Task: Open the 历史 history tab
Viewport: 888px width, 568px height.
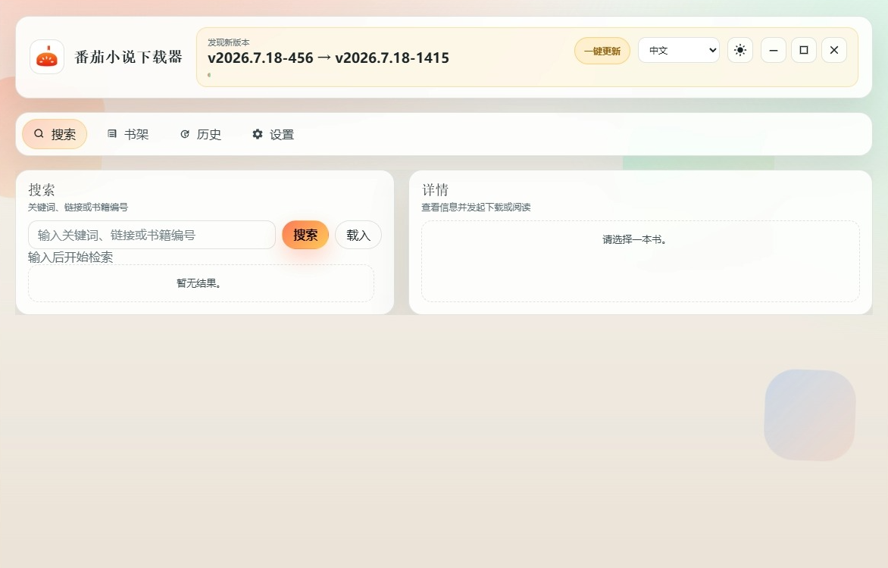Action: 201,134
